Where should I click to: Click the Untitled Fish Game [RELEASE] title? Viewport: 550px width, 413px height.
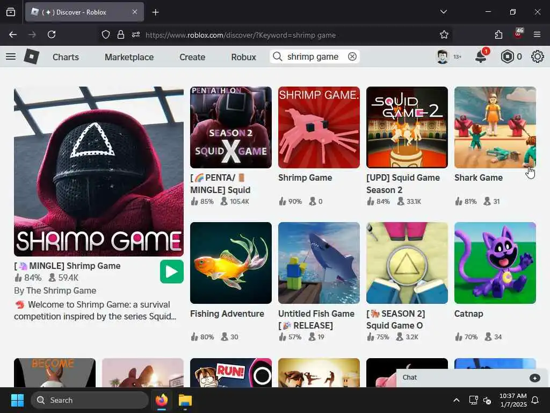tap(316, 319)
